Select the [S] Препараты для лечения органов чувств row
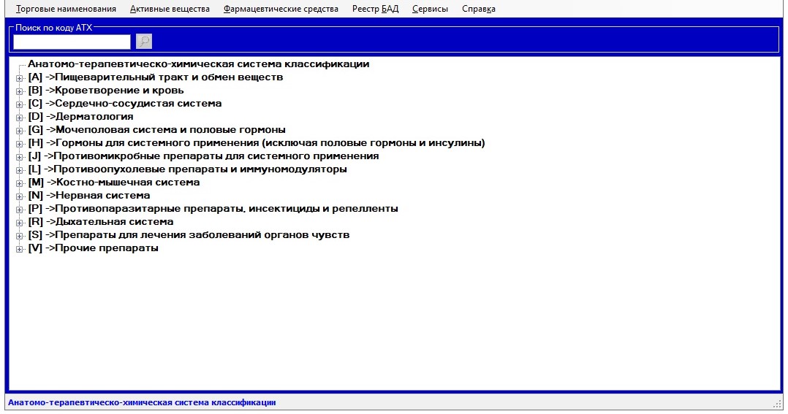This screenshot has width=788, height=414. pyautogui.click(x=189, y=235)
